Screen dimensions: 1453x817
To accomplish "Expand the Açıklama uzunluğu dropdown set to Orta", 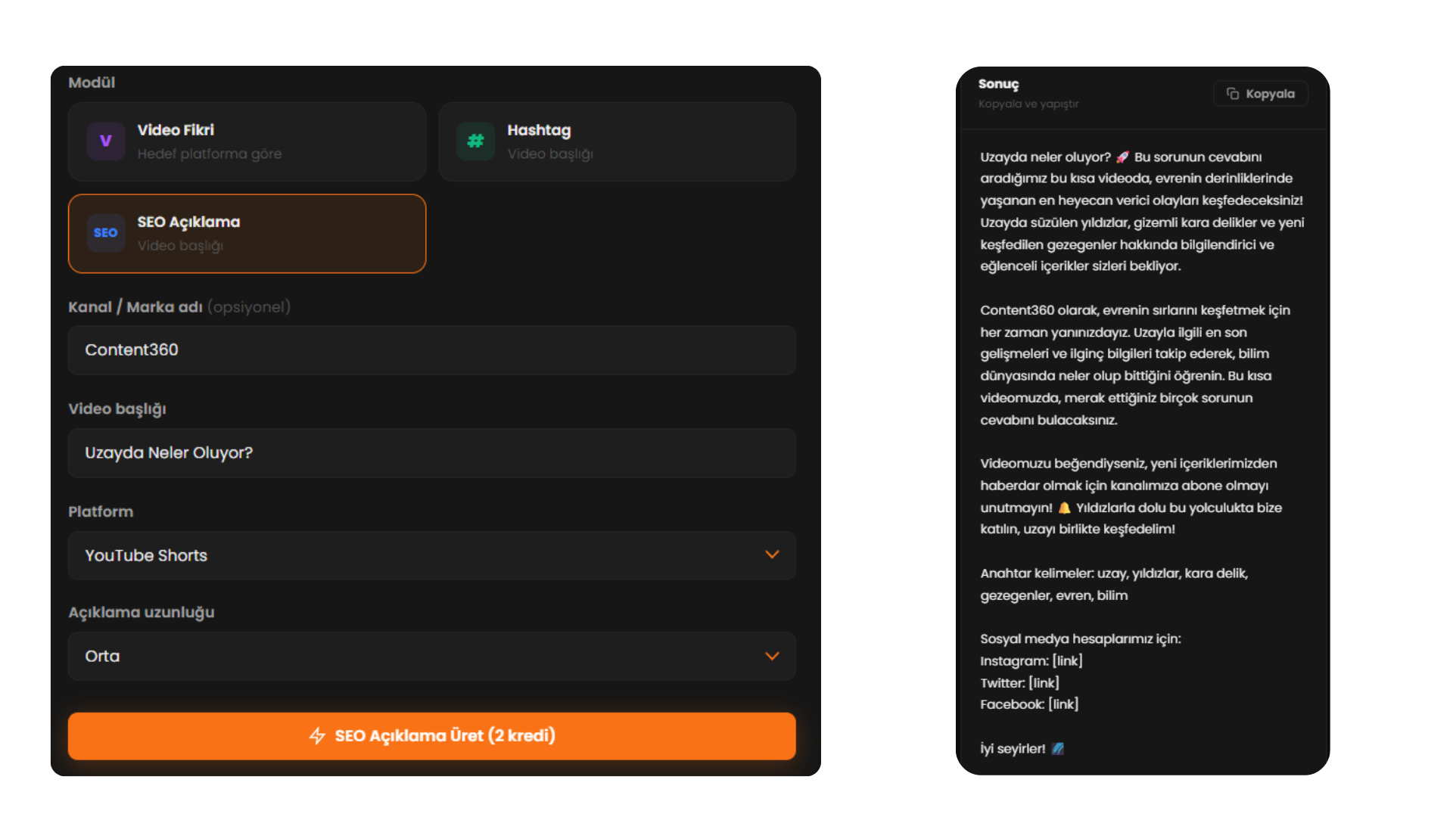I will [x=431, y=656].
